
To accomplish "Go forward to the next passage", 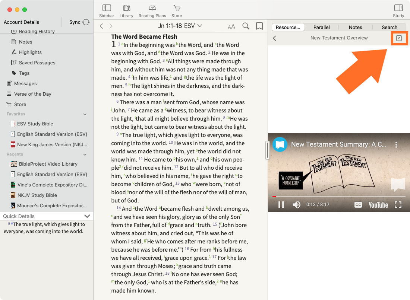I will tap(111, 26).
